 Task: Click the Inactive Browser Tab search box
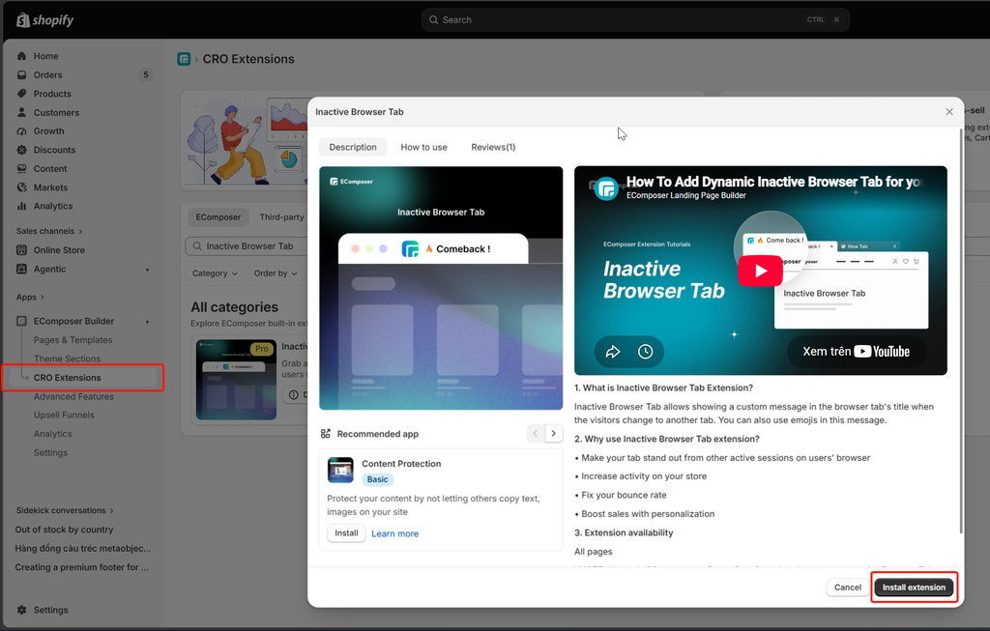pyautogui.click(x=247, y=246)
